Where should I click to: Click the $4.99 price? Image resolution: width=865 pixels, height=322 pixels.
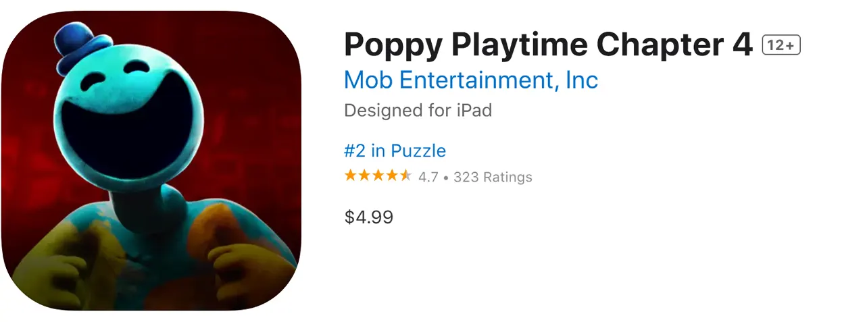[368, 217]
